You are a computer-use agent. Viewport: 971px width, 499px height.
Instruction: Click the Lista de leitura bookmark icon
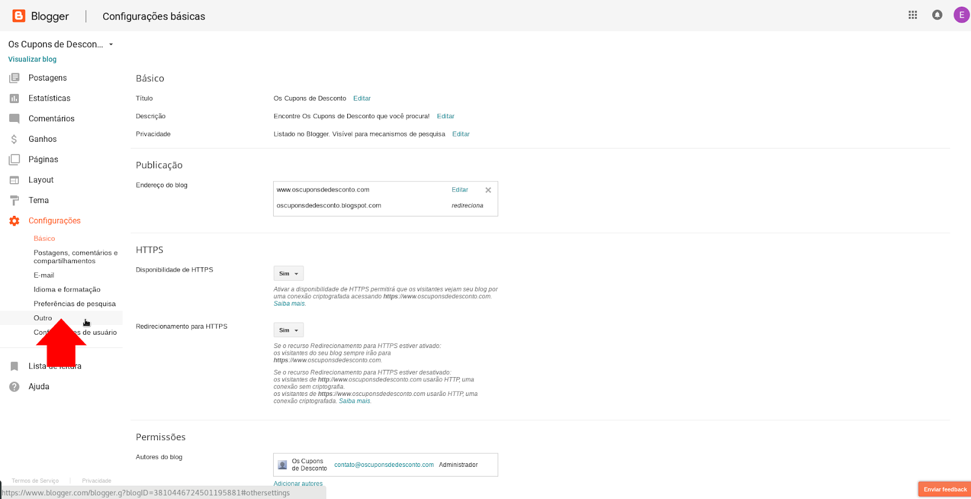[15, 366]
